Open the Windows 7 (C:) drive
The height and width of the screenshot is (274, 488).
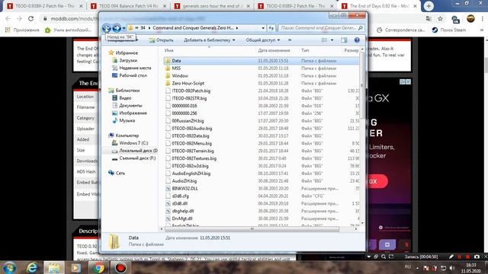pos(133,143)
